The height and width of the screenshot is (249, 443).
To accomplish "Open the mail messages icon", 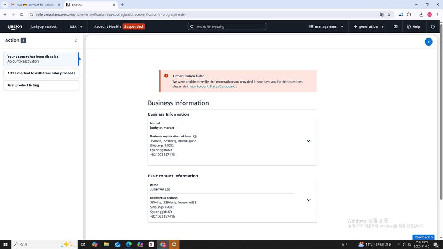I will click(x=395, y=26).
